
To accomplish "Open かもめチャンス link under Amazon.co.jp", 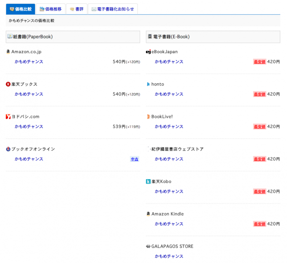I will coord(29,62).
